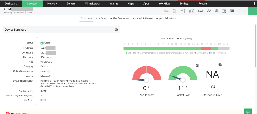The width and height of the screenshot is (257, 114).
Task: Open the workflow diagram icon
Action: point(183,11)
